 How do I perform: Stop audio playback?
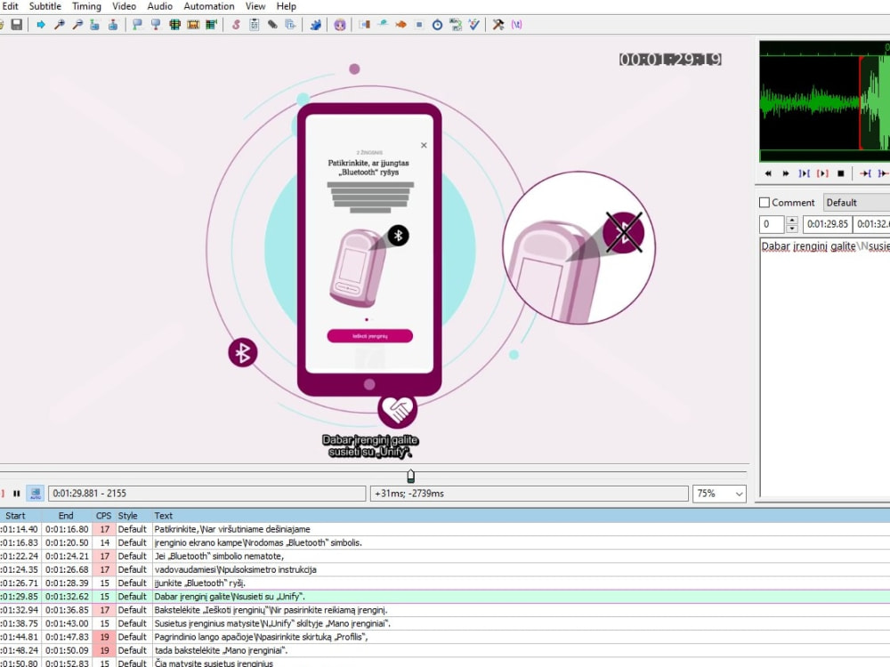click(x=841, y=173)
